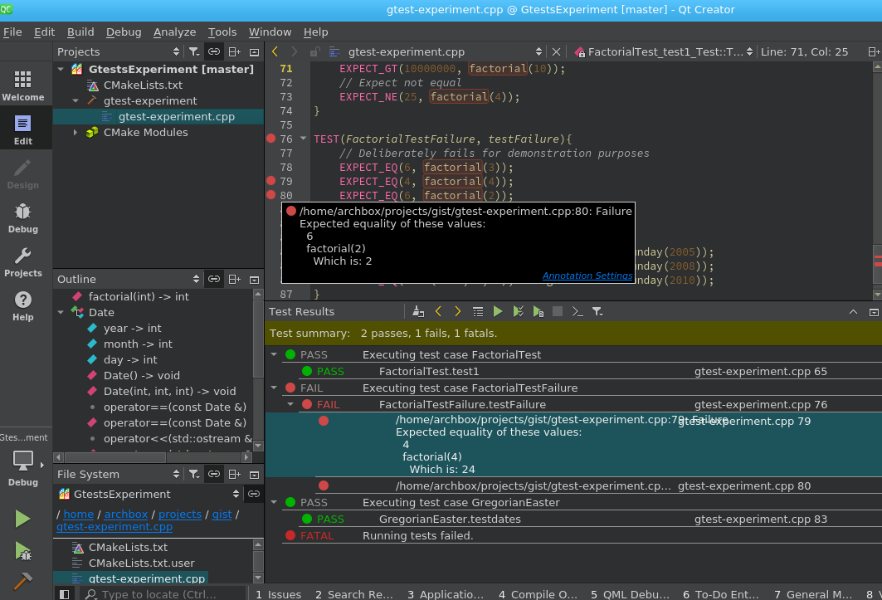Stop the test run
The image size is (882, 600).
[x=558, y=312]
